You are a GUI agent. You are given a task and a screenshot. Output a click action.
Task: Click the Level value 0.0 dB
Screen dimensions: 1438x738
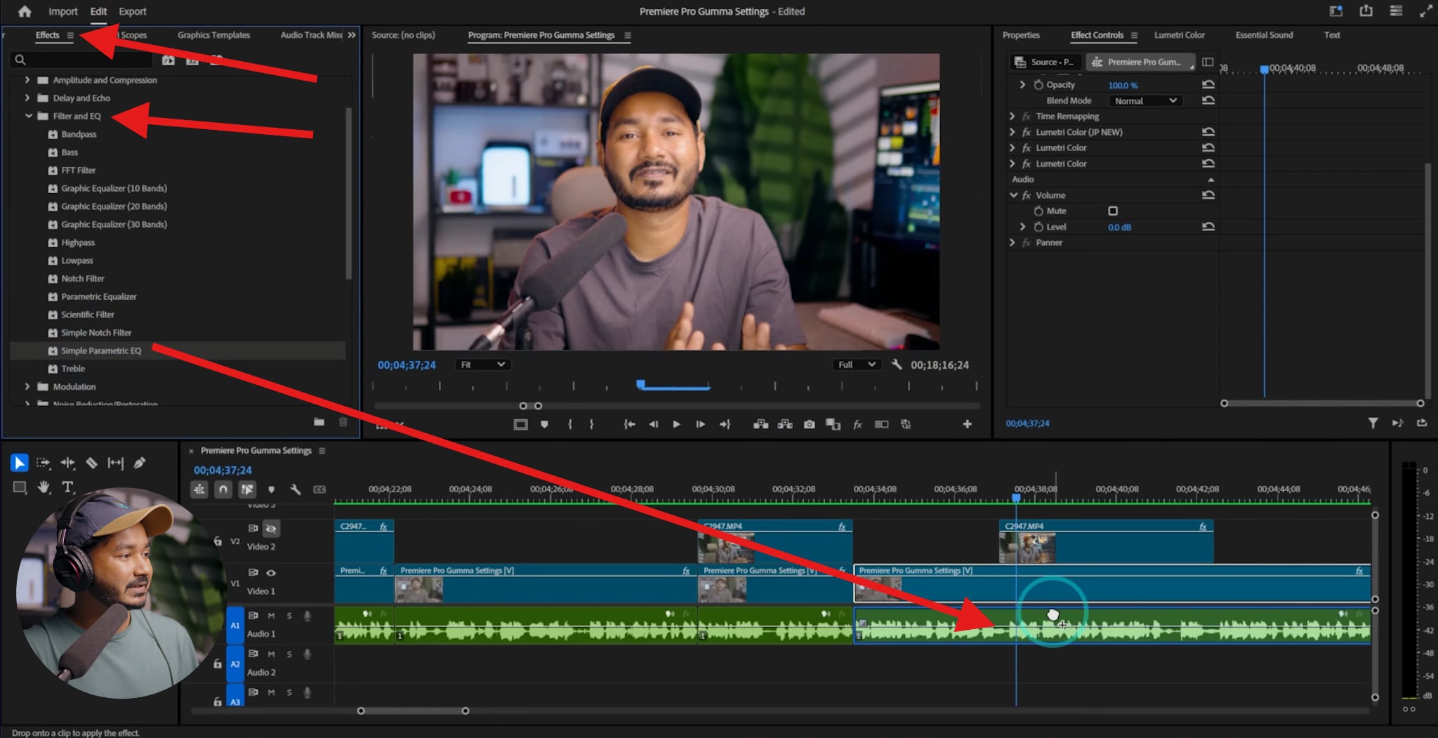click(x=1119, y=227)
